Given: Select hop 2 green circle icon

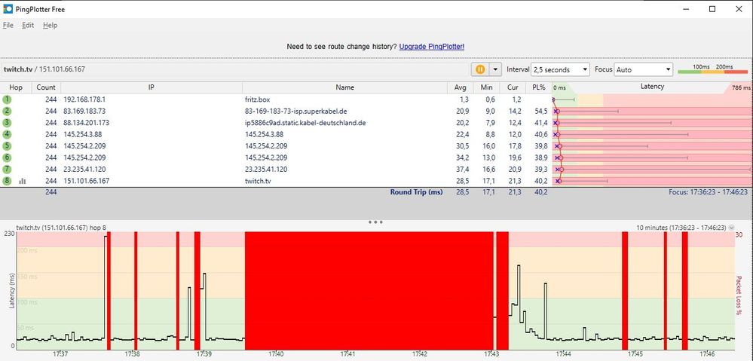Looking at the screenshot, I should click(6, 112).
